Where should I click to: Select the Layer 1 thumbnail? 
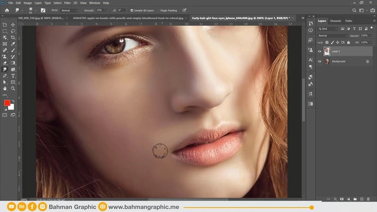click(x=327, y=51)
